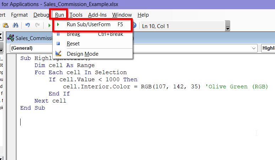The width and height of the screenshot is (275, 160).
Task: Click the green arrow icon beside Run Sub/UserForm
Action: click(x=58, y=24)
